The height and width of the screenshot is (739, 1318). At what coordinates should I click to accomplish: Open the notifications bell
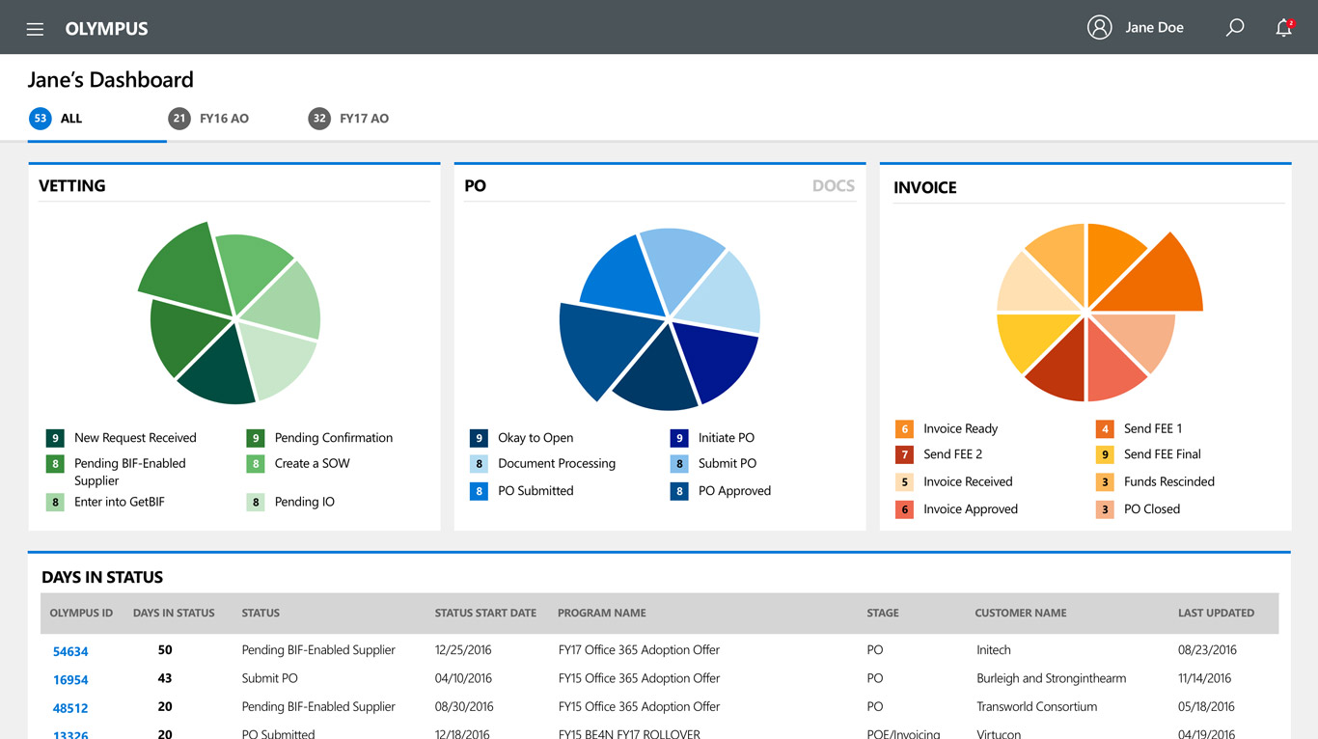(1283, 28)
